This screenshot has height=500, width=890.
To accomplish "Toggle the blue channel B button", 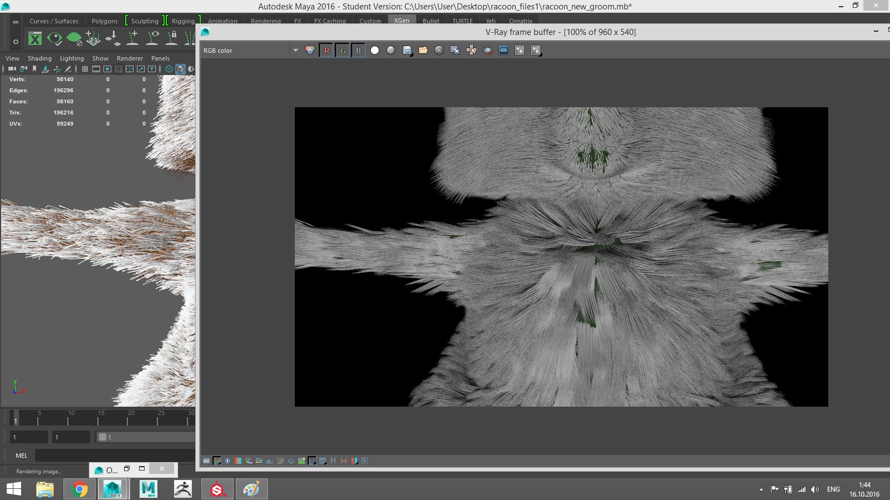I will click(358, 51).
